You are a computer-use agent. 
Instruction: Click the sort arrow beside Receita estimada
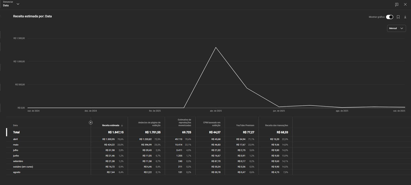point(122,126)
